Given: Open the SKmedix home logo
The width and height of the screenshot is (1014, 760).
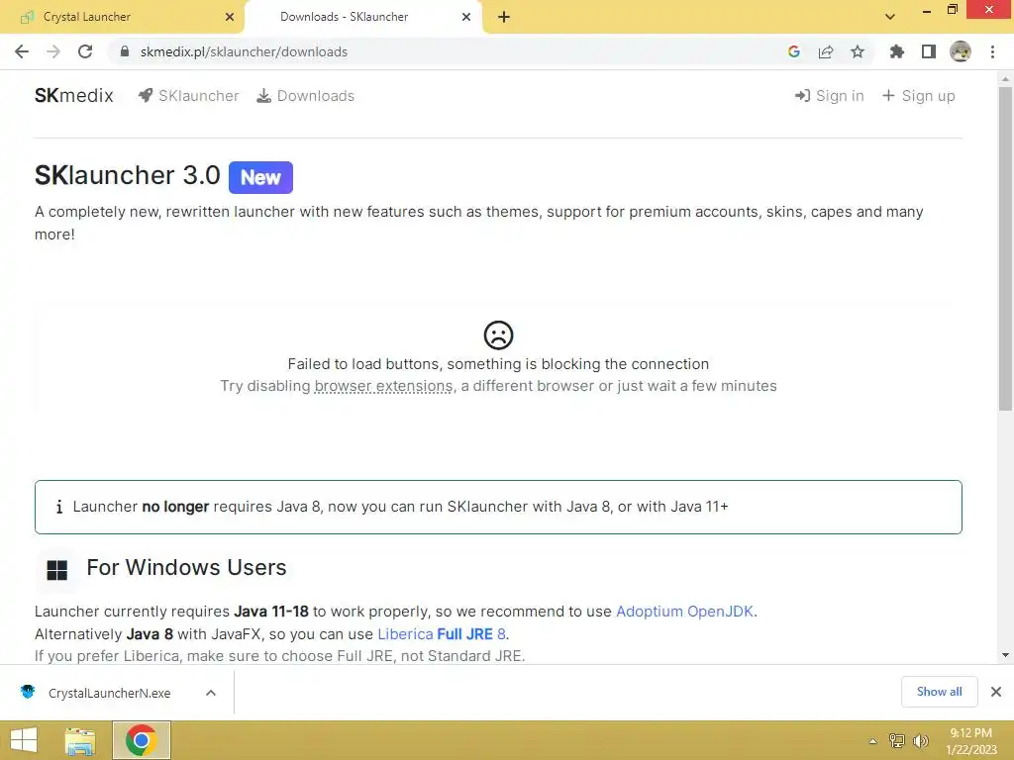Looking at the screenshot, I should point(73,96).
